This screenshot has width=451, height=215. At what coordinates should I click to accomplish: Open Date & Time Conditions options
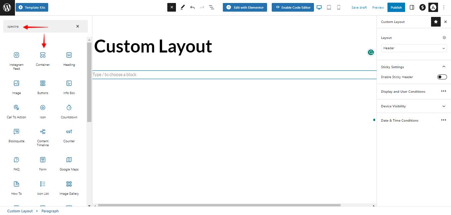tap(443, 120)
